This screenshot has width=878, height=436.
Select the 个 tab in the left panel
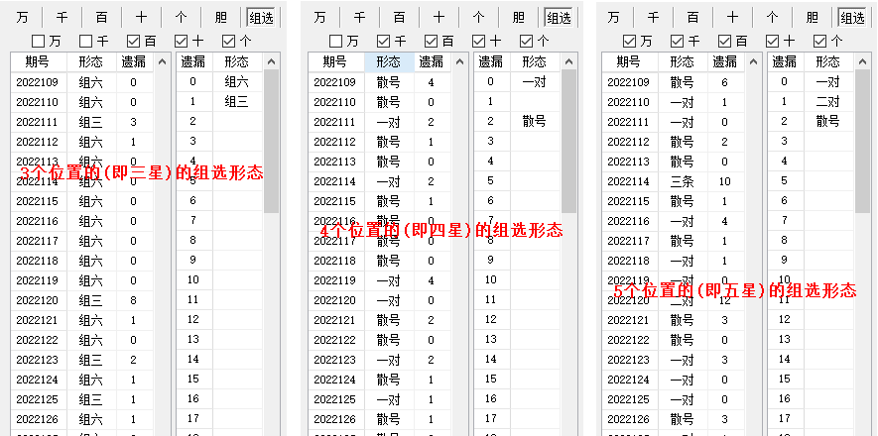coord(181,17)
